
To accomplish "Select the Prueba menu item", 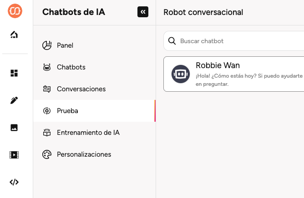I will tap(67, 111).
